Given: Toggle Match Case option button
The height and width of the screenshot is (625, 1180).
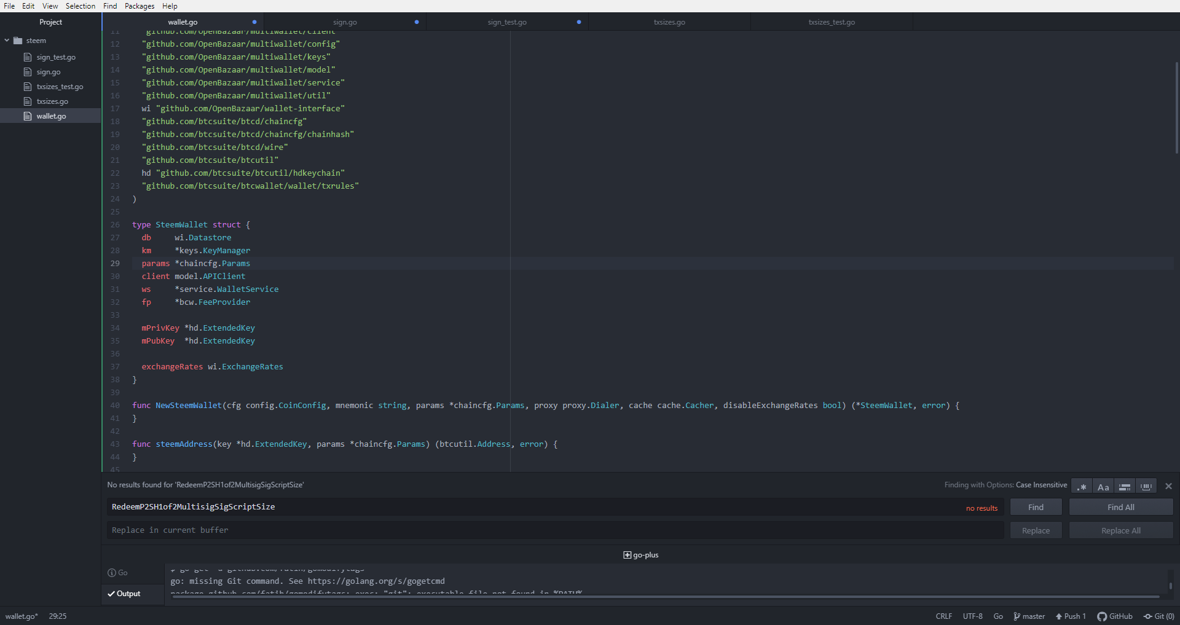Looking at the screenshot, I should coord(1103,486).
